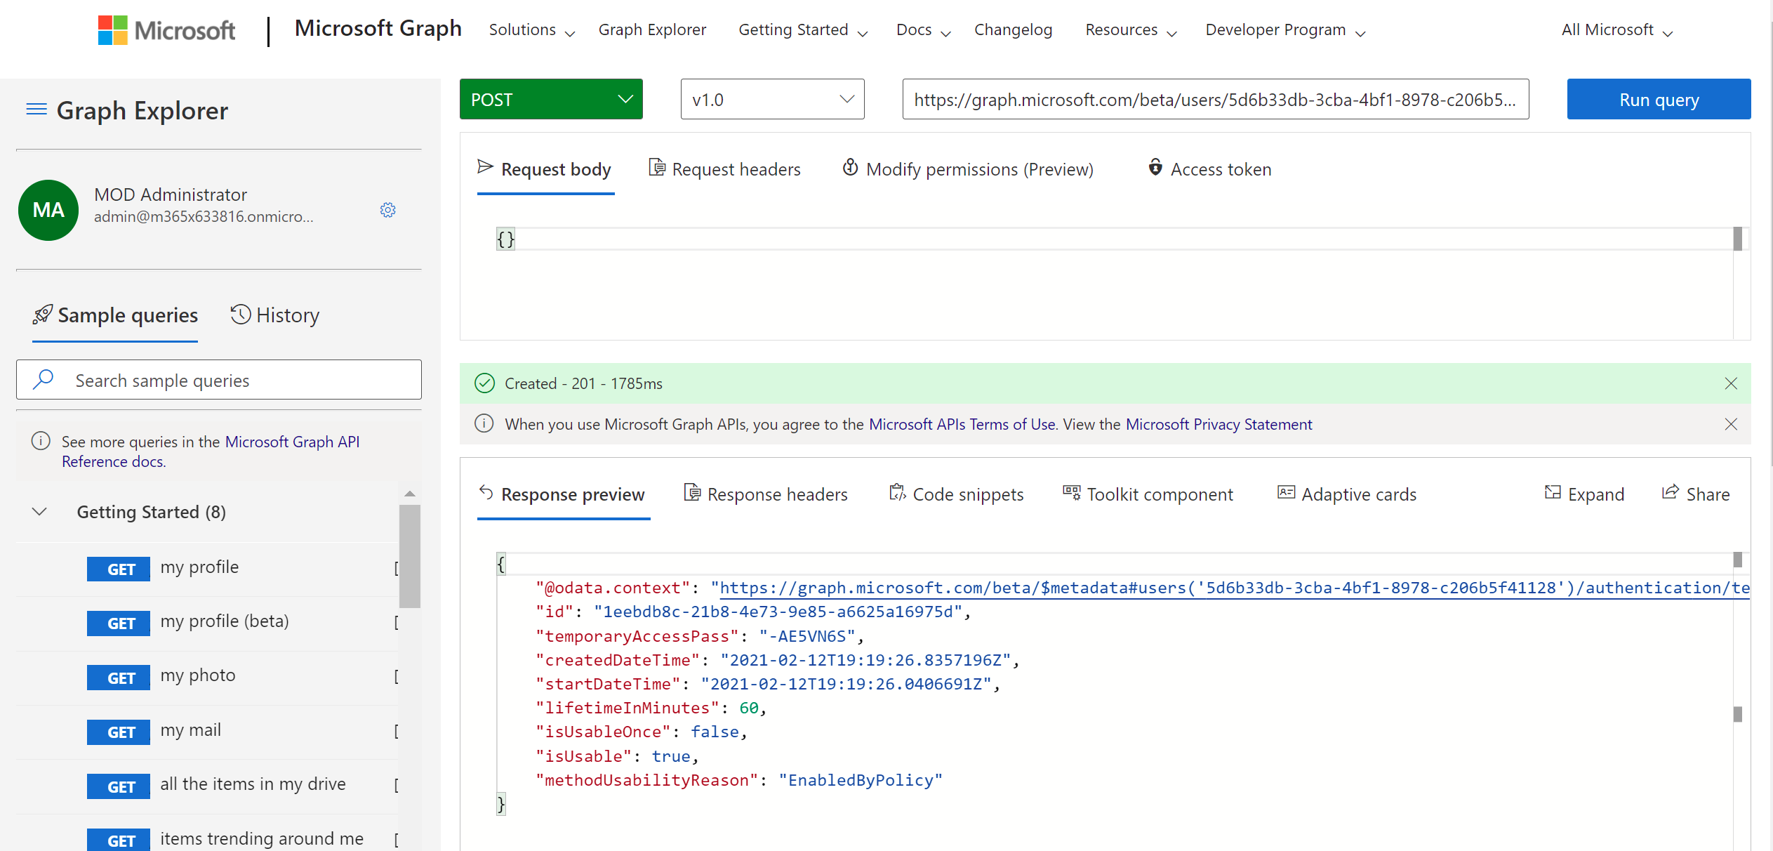Click the sample queries list scrollbar
1773x851 pixels.
tap(409, 555)
